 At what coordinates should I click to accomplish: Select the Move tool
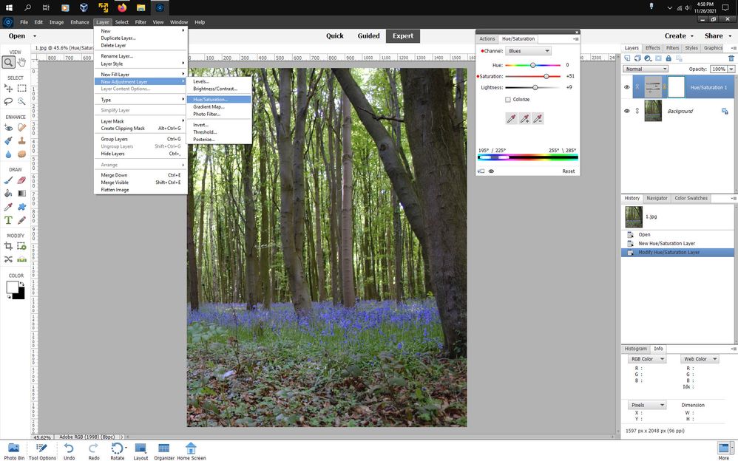pos(8,88)
